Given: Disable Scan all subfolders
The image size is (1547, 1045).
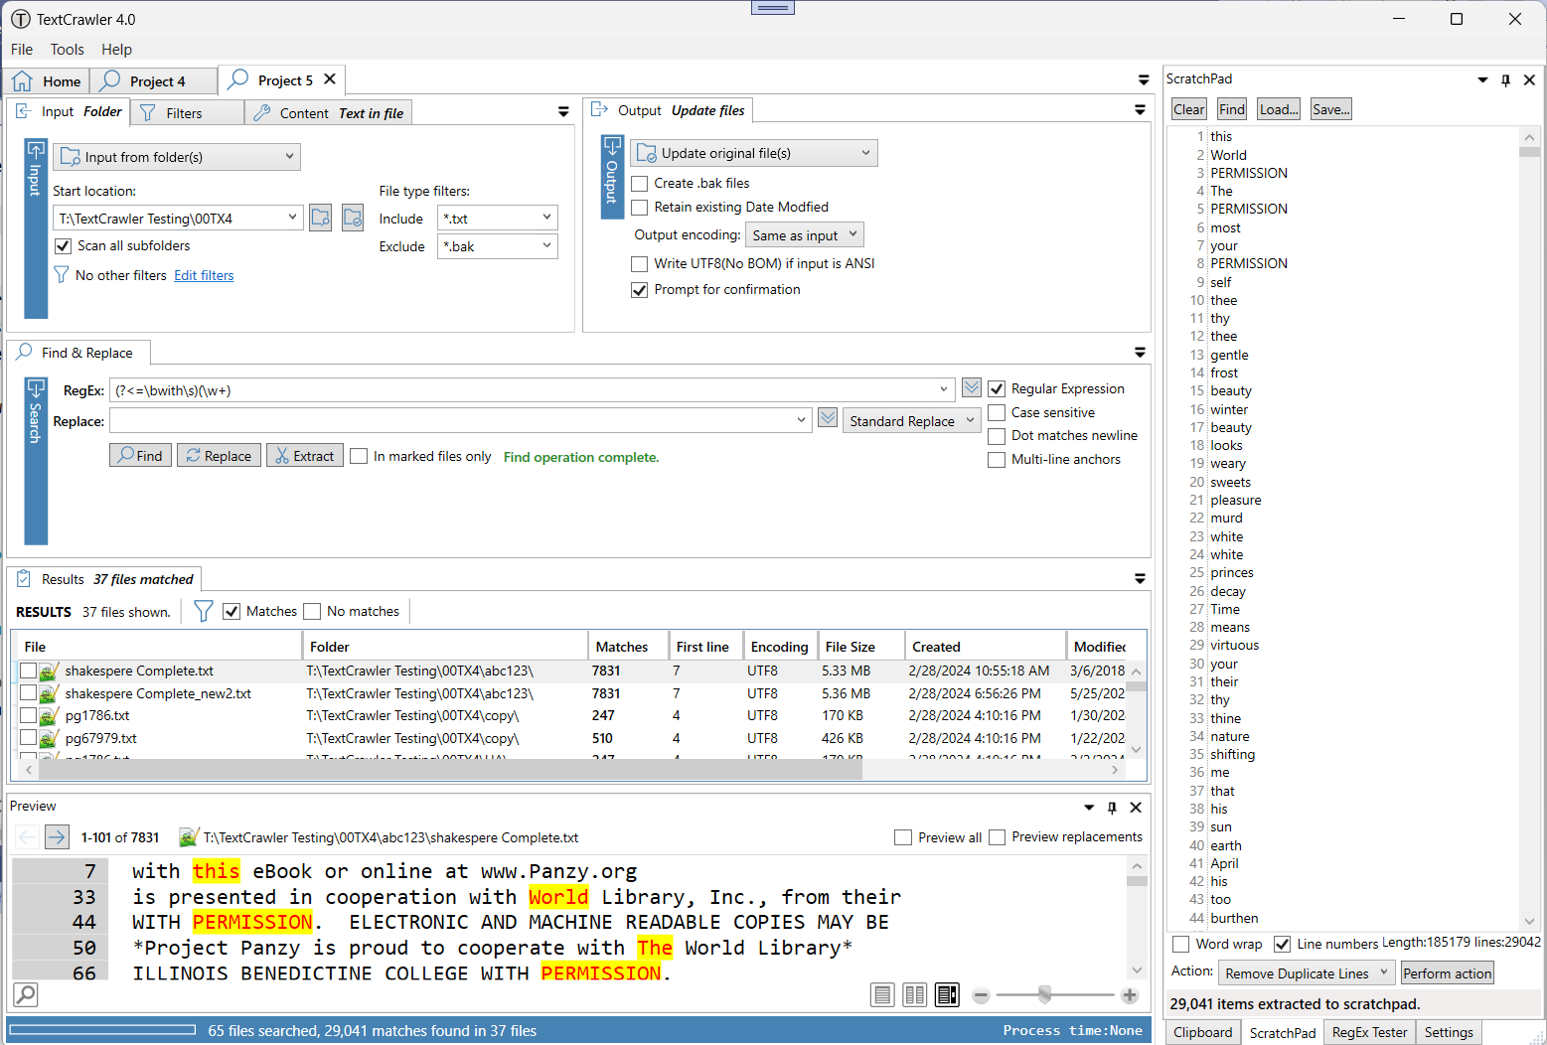Looking at the screenshot, I should (64, 246).
